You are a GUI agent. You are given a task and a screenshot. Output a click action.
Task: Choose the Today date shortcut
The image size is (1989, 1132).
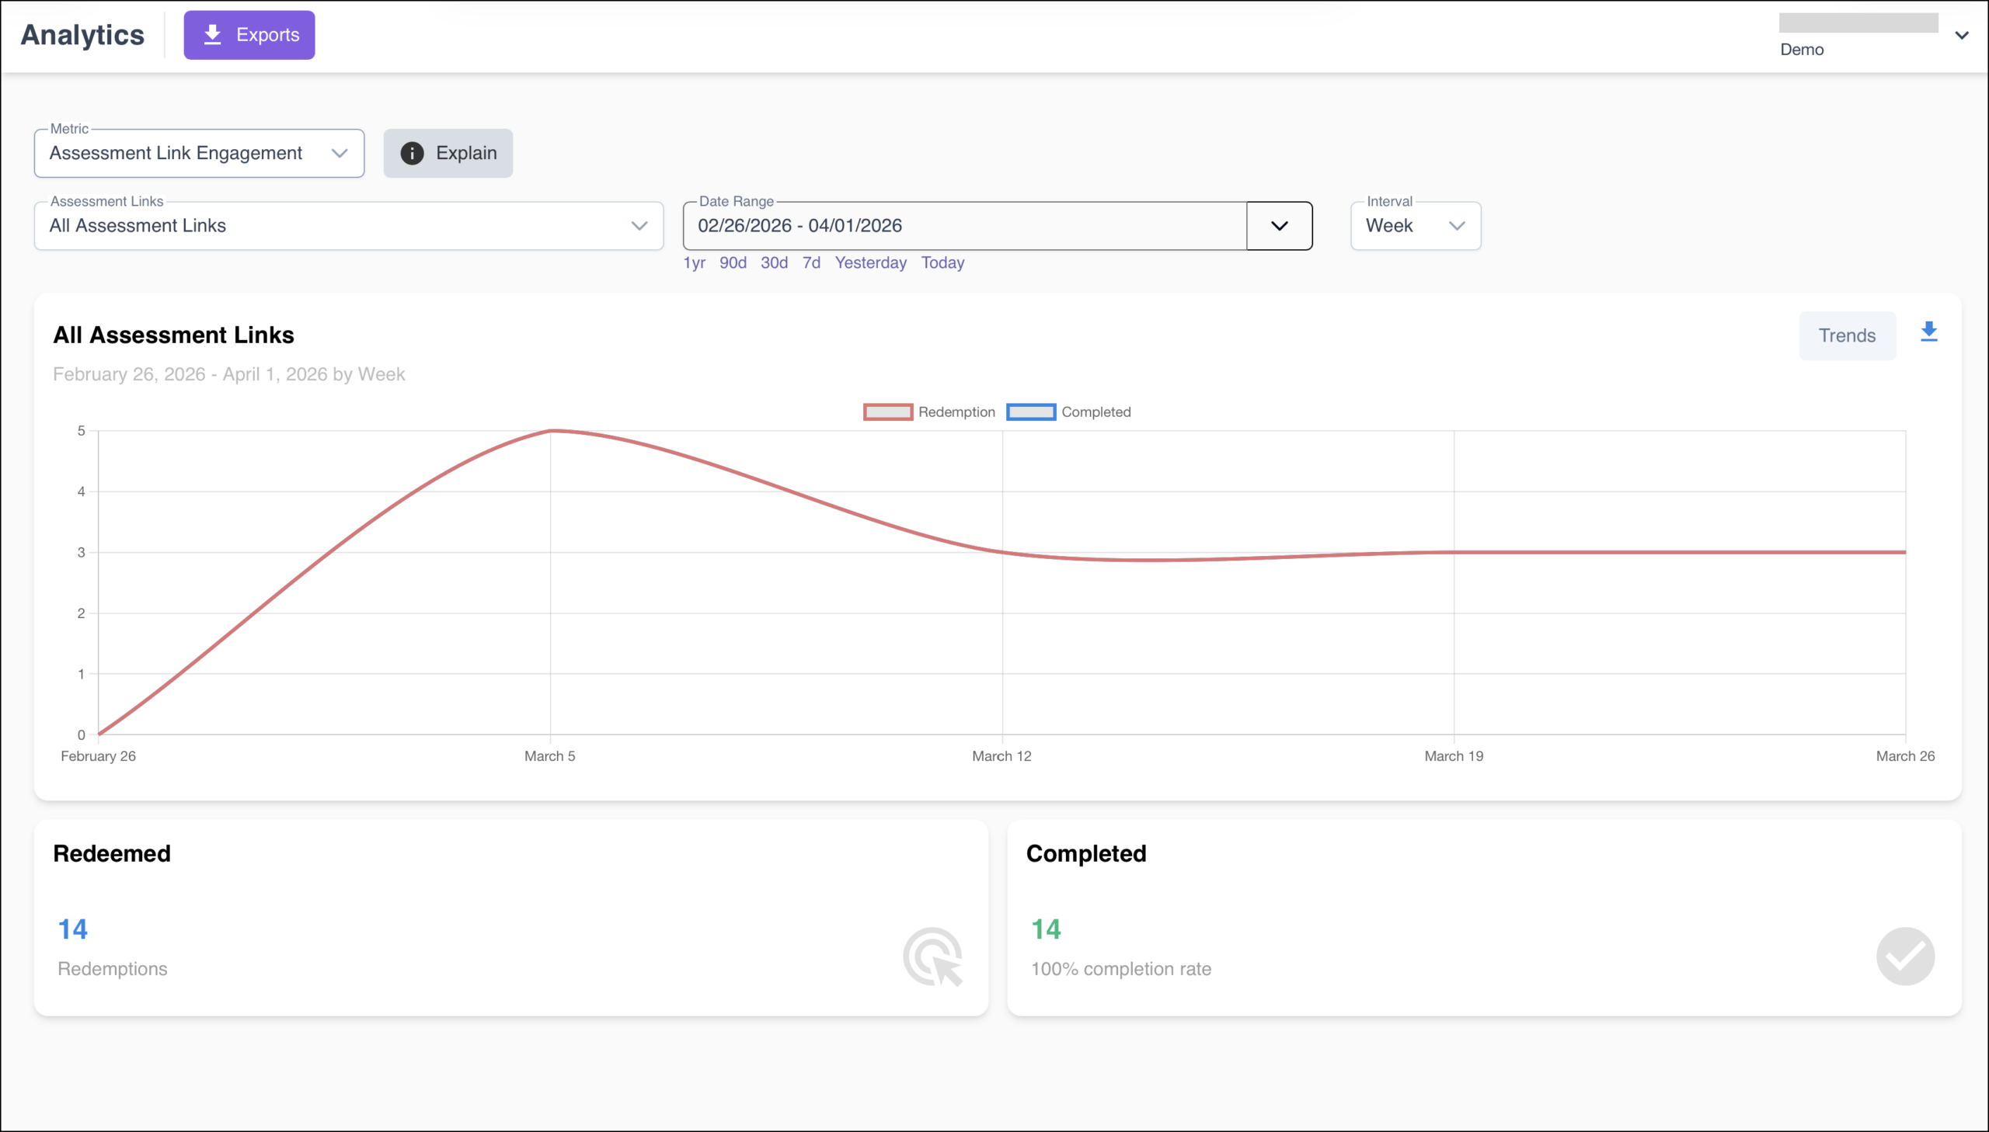tap(942, 262)
